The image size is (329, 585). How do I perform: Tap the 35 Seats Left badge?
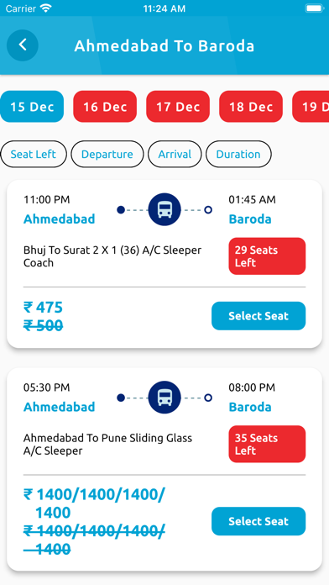[267, 444]
